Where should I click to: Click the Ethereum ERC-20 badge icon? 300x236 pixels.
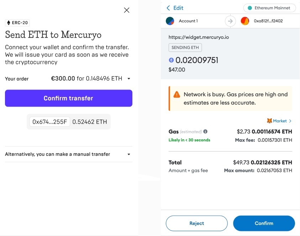[9, 23]
